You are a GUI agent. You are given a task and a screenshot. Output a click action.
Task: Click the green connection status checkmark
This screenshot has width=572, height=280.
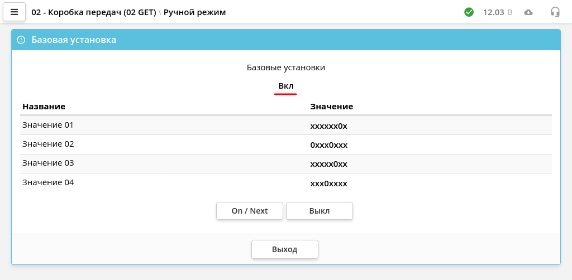pos(469,12)
